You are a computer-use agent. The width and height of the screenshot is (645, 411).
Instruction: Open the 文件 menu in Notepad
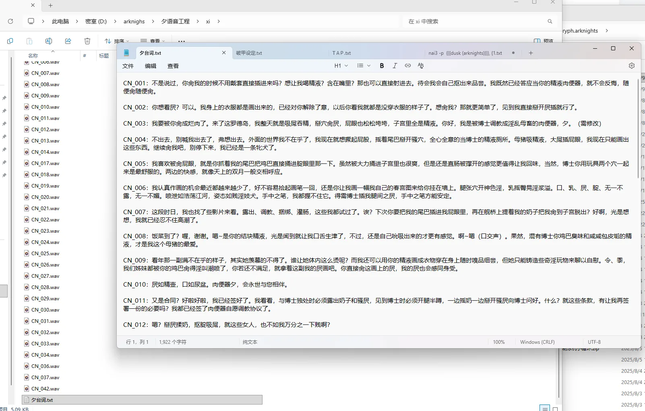click(128, 66)
